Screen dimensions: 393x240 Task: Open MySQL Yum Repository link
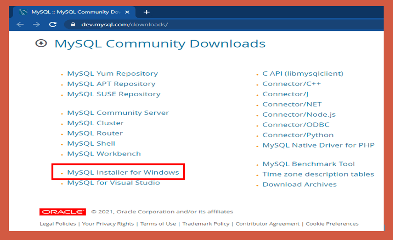point(113,74)
